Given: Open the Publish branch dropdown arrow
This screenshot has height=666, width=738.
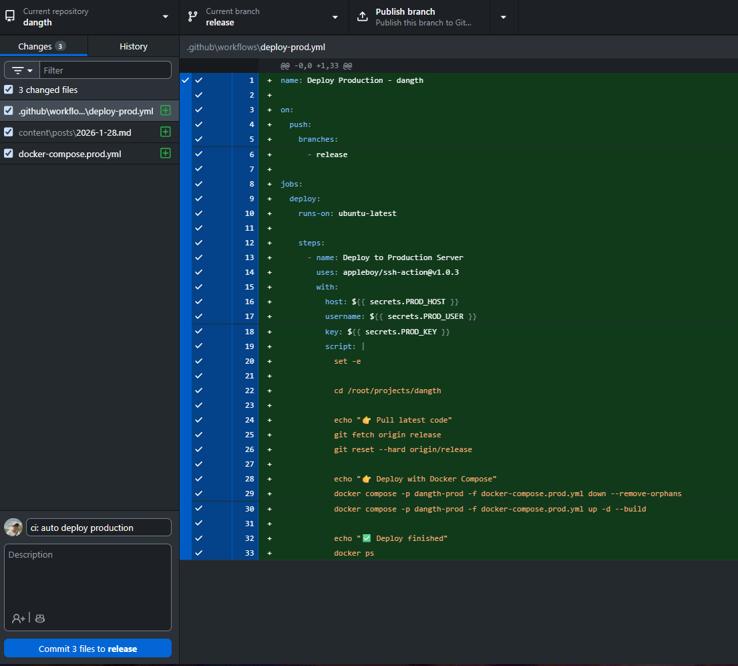Looking at the screenshot, I should point(504,17).
